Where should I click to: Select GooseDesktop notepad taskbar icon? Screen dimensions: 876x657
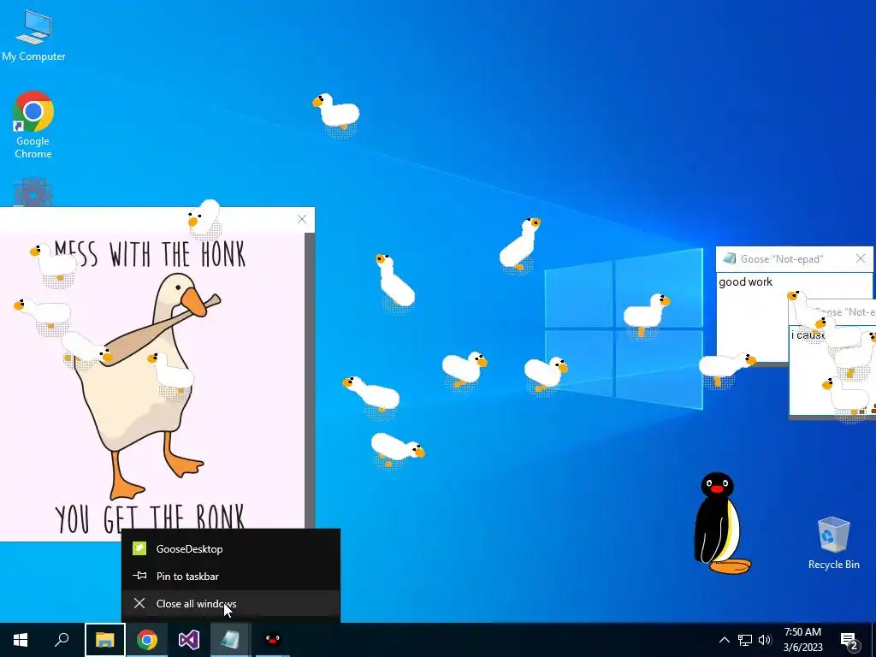231,640
